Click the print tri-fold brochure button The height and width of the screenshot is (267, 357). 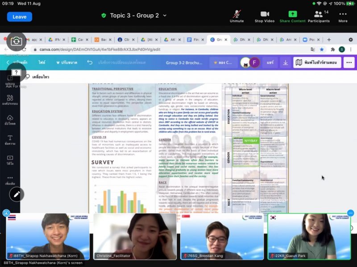click(317, 63)
